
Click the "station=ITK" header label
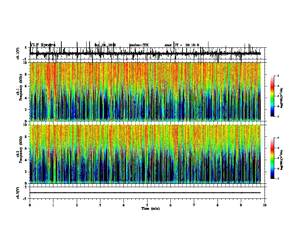click(x=139, y=45)
